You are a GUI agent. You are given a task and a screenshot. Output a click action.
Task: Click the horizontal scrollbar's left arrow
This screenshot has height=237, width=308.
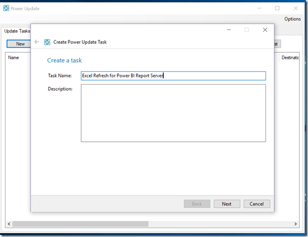9,224
